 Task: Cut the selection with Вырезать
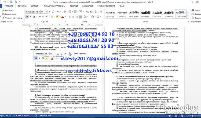click(x=8, y=10)
